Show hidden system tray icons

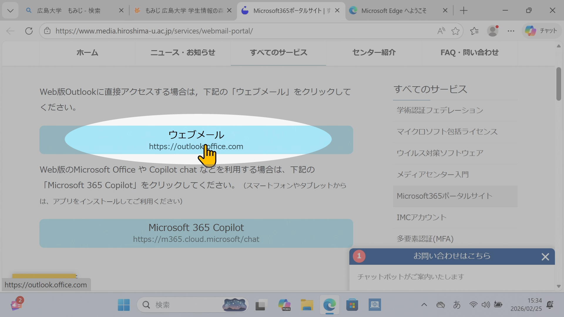[424, 305]
